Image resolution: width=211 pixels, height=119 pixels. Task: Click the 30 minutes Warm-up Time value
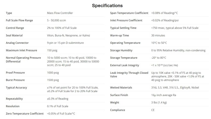point(158,35)
